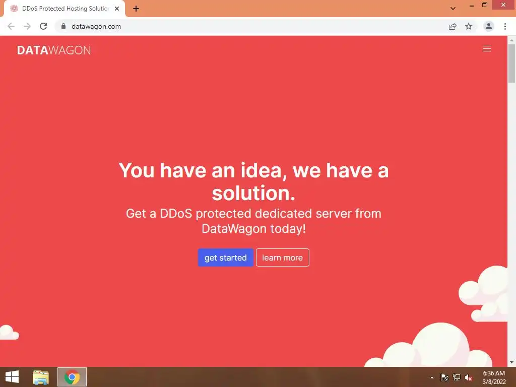Click the blue get started button
The width and height of the screenshot is (516, 387).
coord(225,257)
